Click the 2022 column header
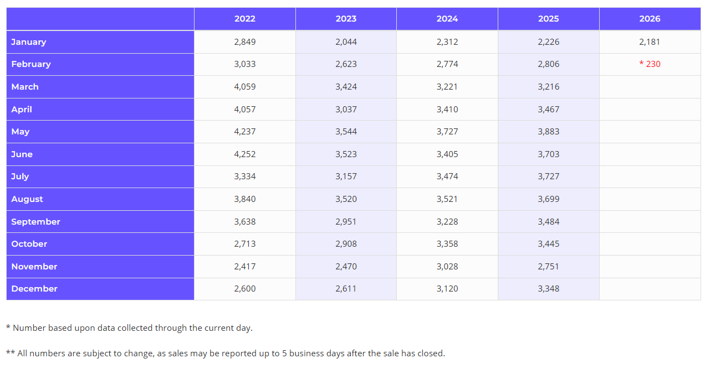 point(244,19)
